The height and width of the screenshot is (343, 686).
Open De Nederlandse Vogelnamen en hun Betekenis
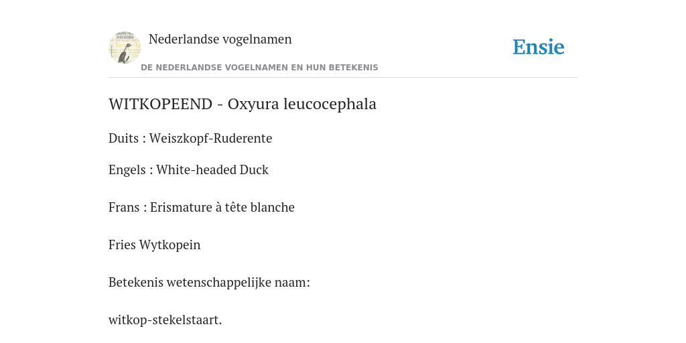(259, 68)
